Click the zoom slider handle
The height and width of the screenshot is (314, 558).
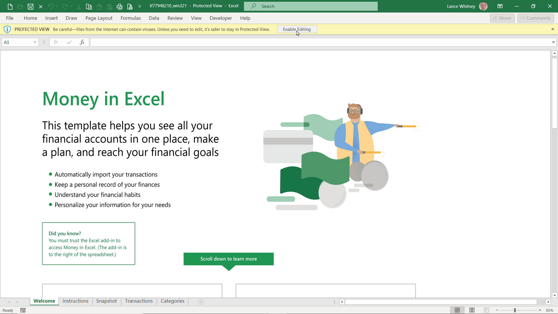pyautogui.click(x=515, y=310)
